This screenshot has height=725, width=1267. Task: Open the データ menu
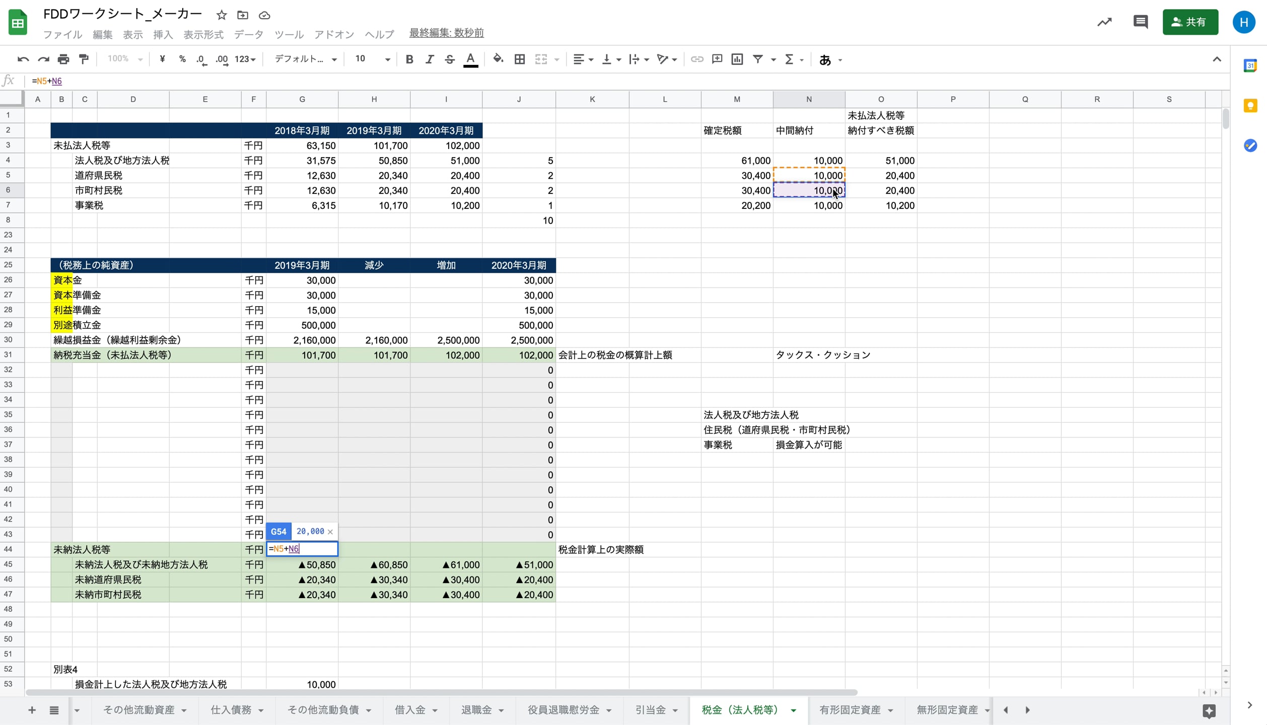248,34
